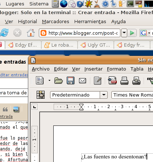This screenshot has height=162, width=153.
Task: Expand the New document dropdown arrow
Action: 49,80
